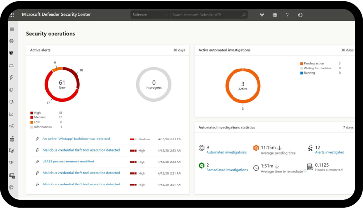This screenshot has width=363, height=208.
Task: Click the heart service health sidebar icon
Action: pyautogui.click(x=12, y=162)
